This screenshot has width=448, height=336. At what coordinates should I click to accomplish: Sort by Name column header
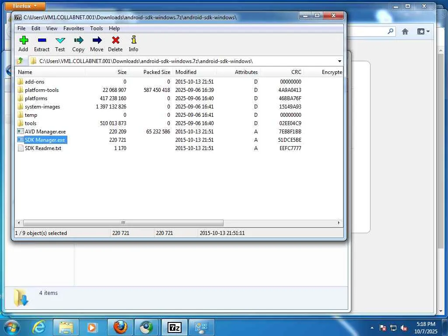point(50,72)
